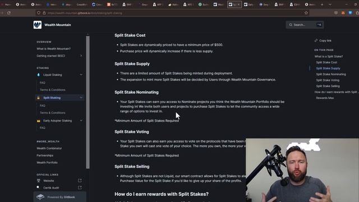Click the presenter webcam video overlay
Image resolution: width=359 pixels, height=202 pixels.
[x=302, y=170]
